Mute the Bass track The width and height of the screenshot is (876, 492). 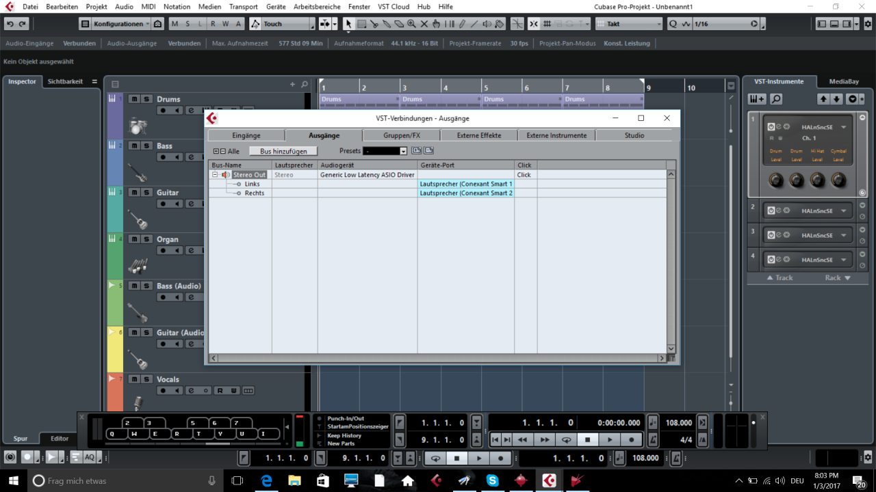point(134,146)
